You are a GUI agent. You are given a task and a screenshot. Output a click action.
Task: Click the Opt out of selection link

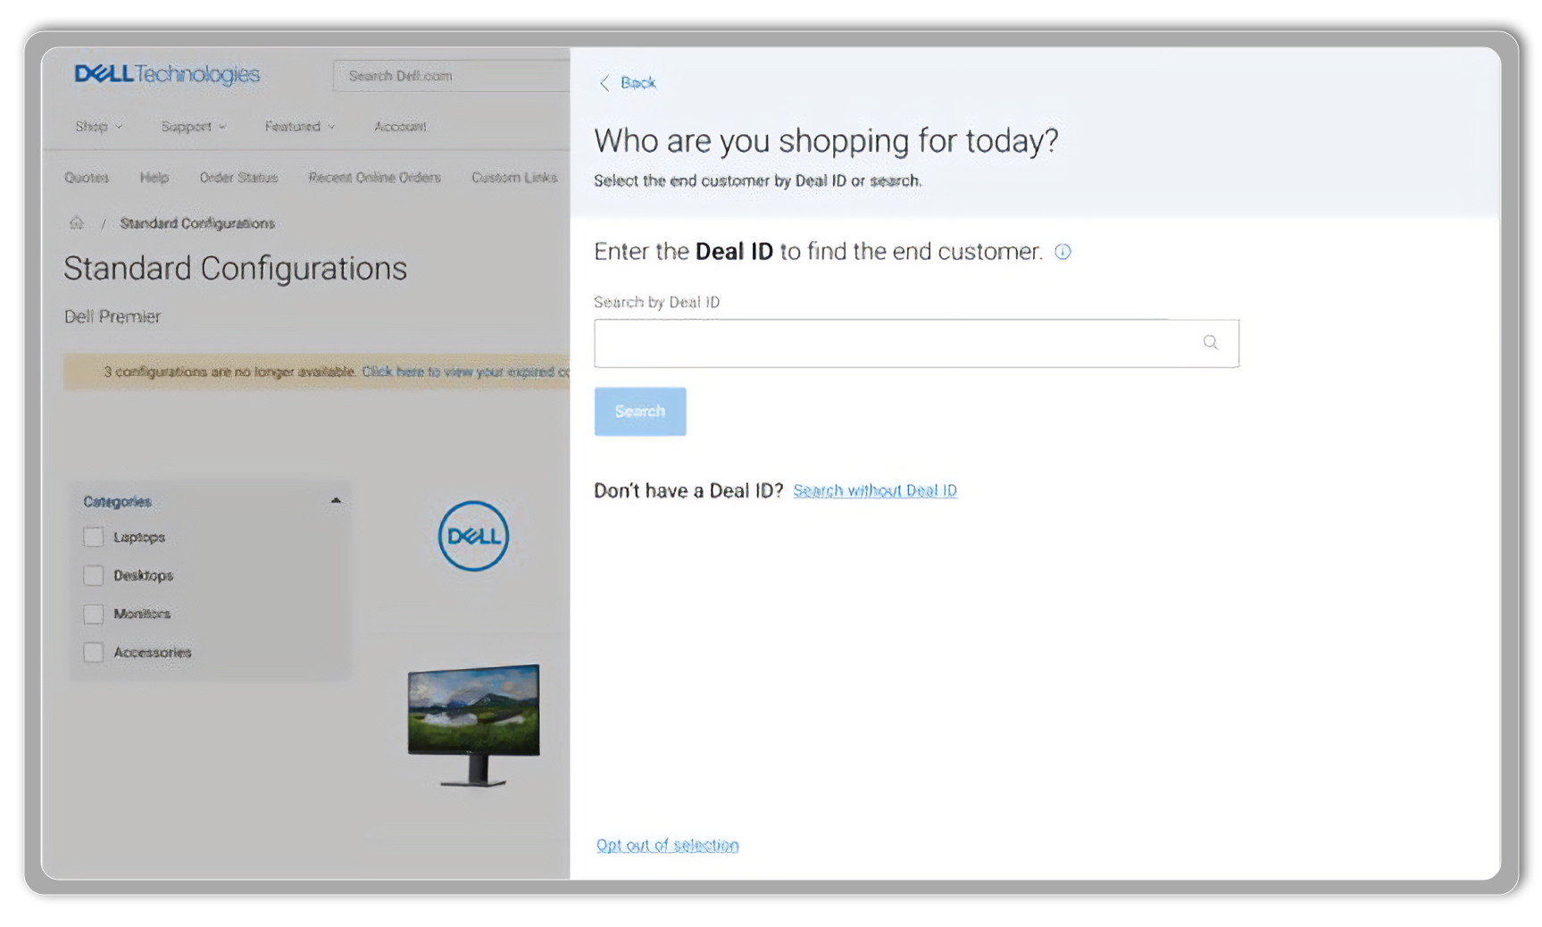[666, 845]
